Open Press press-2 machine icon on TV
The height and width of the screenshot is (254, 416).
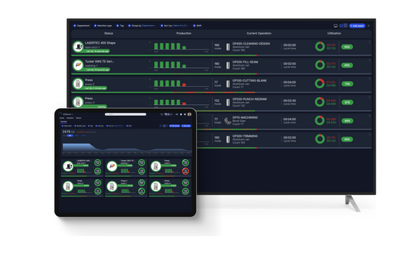click(x=78, y=84)
